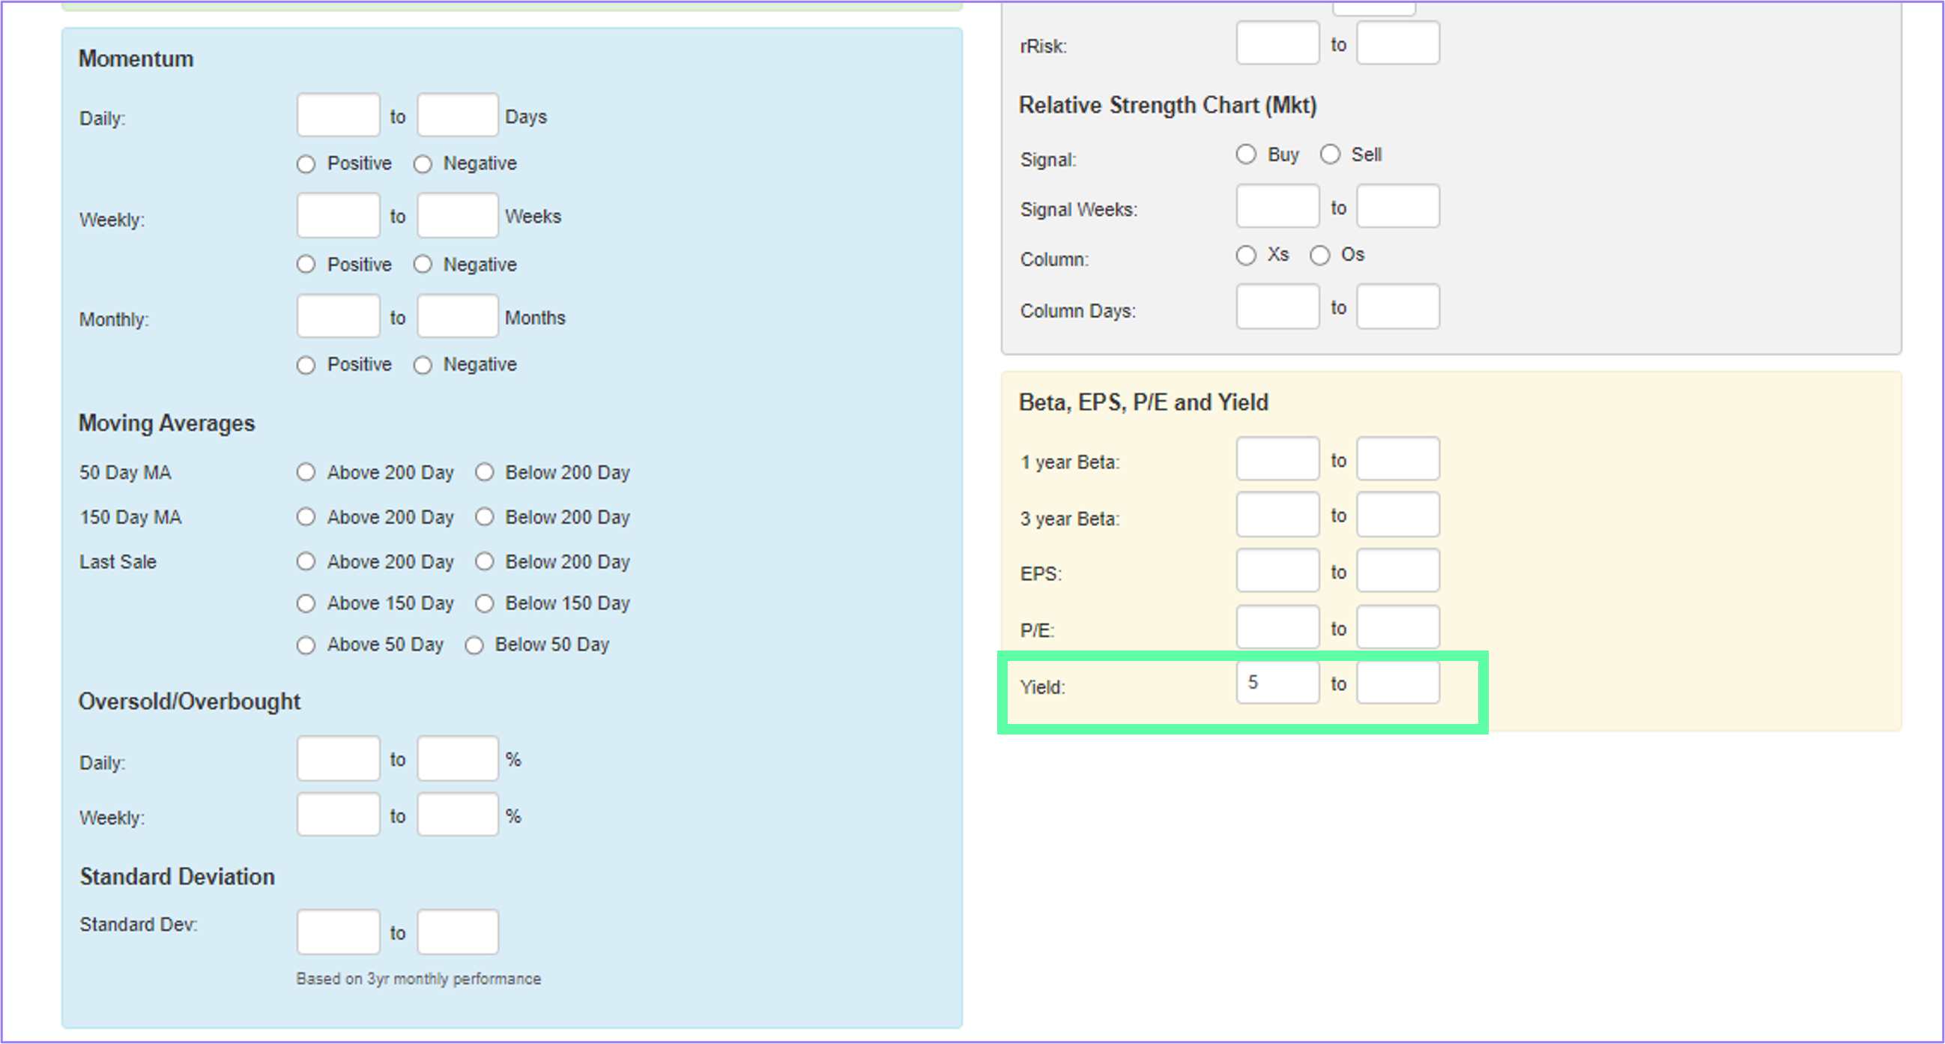Choose Buy signal radio button
The width and height of the screenshot is (1945, 1044).
click(x=1246, y=154)
